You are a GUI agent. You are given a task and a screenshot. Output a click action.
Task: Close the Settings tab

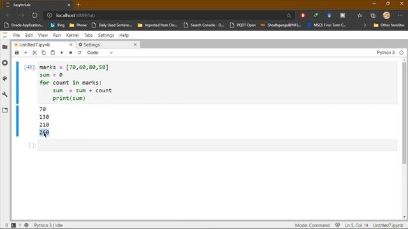click(x=135, y=45)
